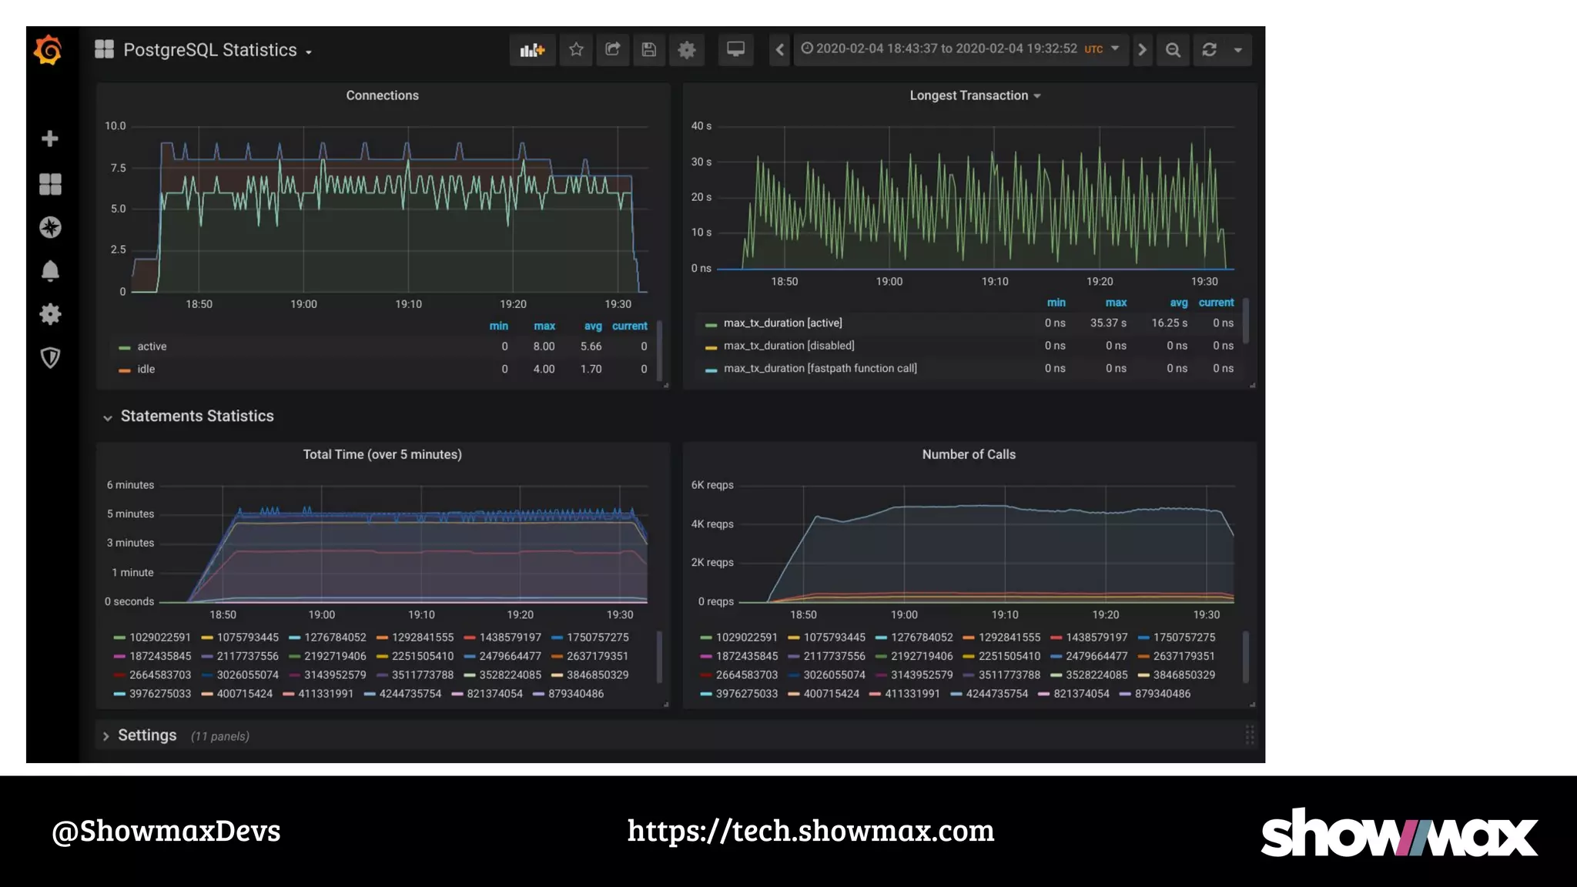The image size is (1577, 887).
Task: Click the Settings row drag handle
Action: click(1249, 735)
